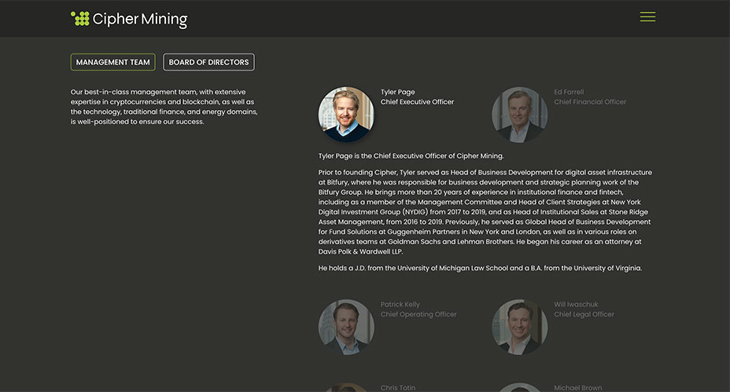Open the hamburger navigation menu

click(x=647, y=16)
